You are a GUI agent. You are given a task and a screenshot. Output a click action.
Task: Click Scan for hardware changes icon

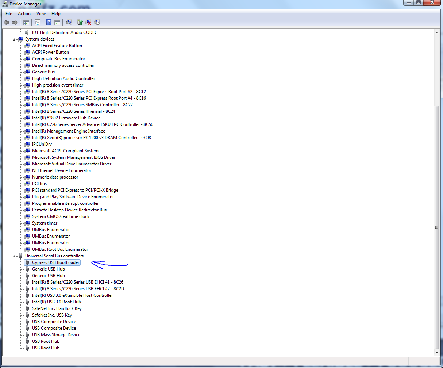[68, 23]
